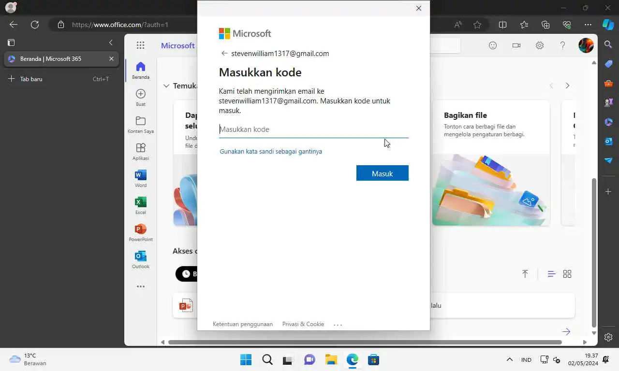Click the address bar URL office.com
Viewport: 619px width, 371px height.
[120, 25]
